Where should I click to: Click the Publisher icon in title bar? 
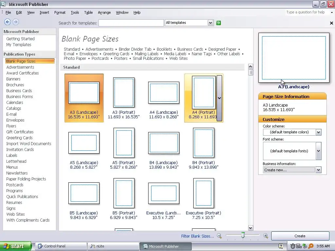[x=3, y=4]
